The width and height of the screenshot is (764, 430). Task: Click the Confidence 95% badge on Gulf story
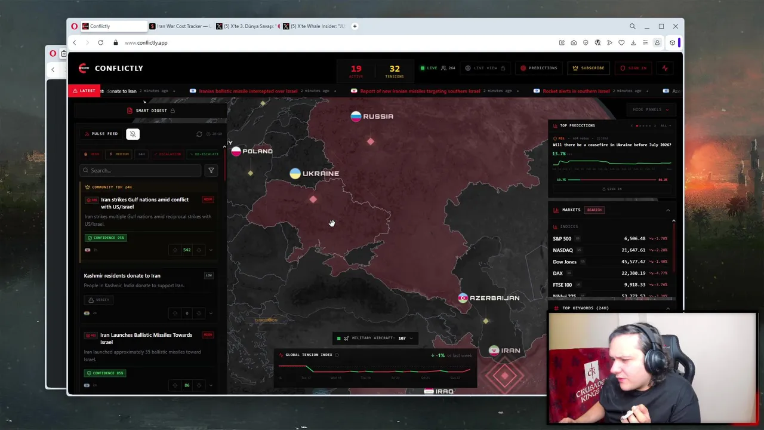point(106,238)
